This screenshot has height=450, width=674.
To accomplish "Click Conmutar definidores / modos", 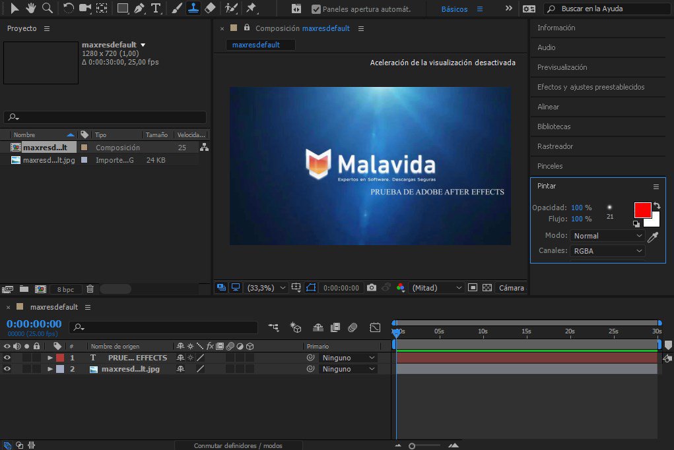I will [x=239, y=445].
